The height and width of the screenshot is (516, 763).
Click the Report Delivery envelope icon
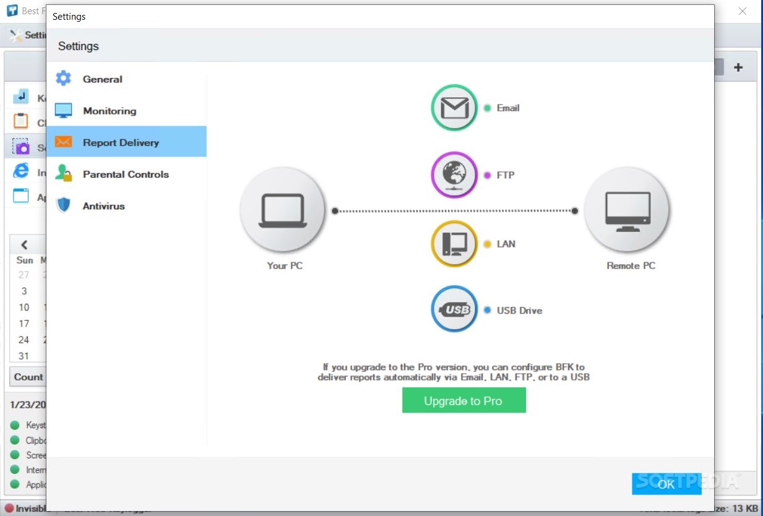pos(63,142)
